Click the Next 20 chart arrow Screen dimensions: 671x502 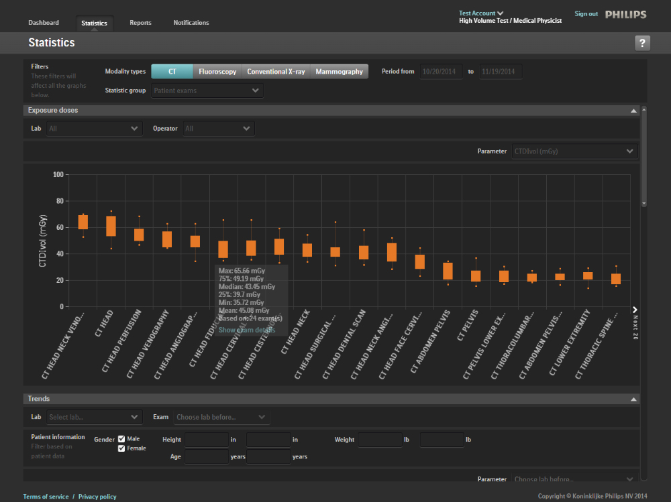pos(635,309)
